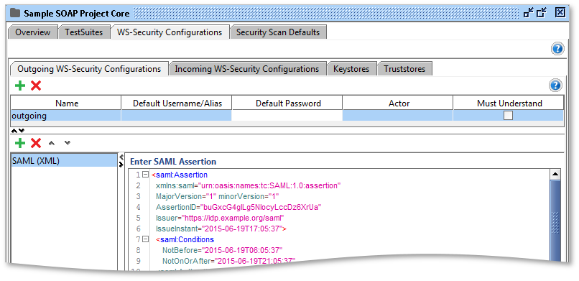Click the SAML editor scrollbar up arrow
The width and height of the screenshot is (579, 281).
[x=555, y=174]
